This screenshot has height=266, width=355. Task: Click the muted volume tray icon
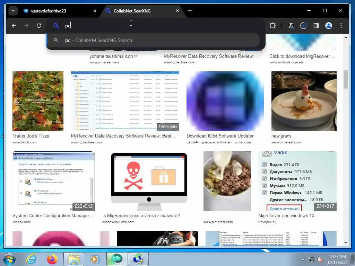tap(320, 260)
